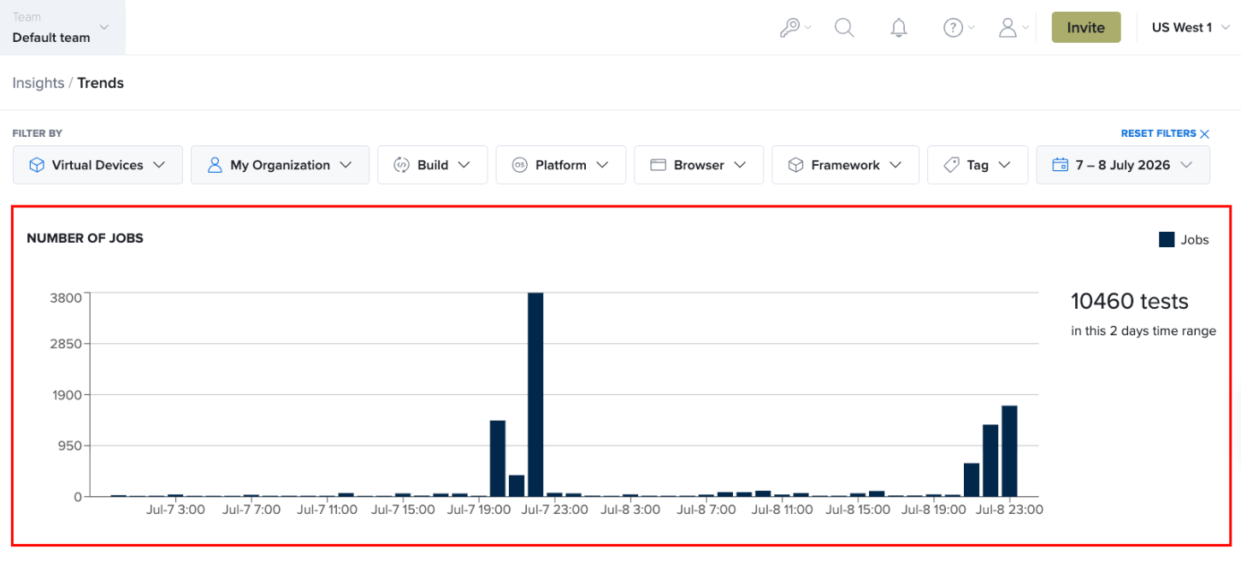The height and width of the screenshot is (561, 1241).
Task: Select the tallest bar near Jul-7 23:00
Action: tap(535, 394)
